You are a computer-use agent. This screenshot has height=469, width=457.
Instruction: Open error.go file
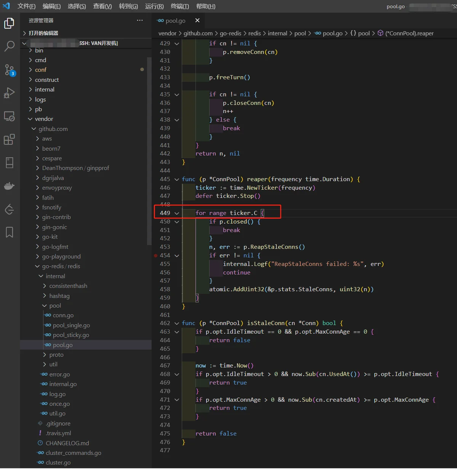pyautogui.click(x=86, y=374)
